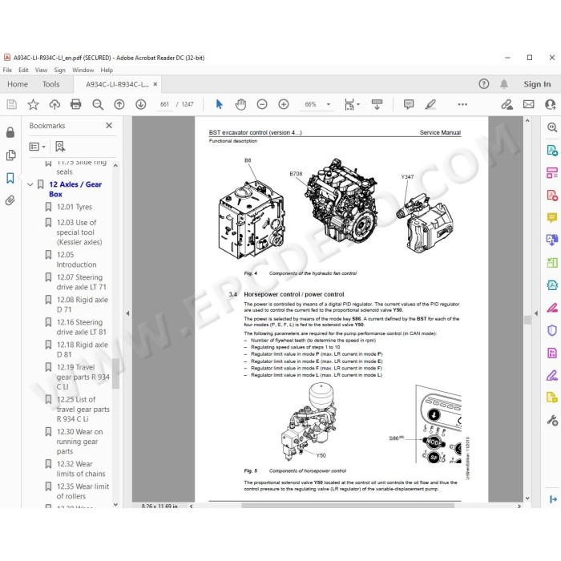Switch to the Home tab

pyautogui.click(x=18, y=84)
